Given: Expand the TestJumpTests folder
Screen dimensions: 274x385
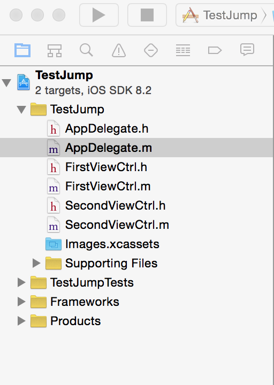Looking at the screenshot, I should 21,282.
